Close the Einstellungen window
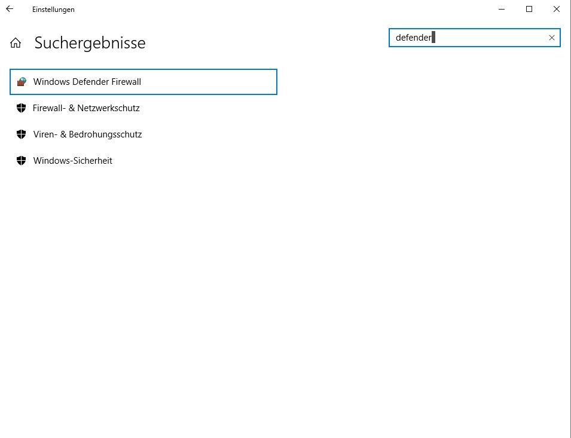571x438 pixels. coord(557,9)
